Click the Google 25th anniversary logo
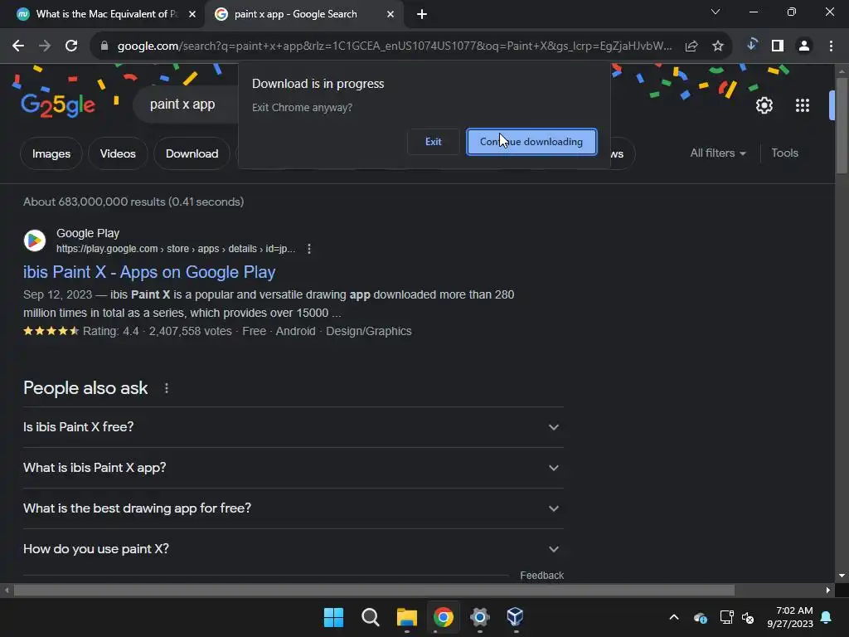The image size is (849, 637). [x=58, y=105]
